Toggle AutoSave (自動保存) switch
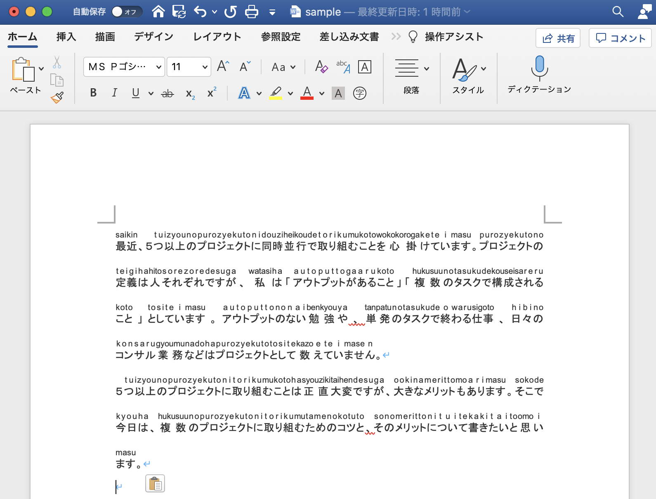 126,12
